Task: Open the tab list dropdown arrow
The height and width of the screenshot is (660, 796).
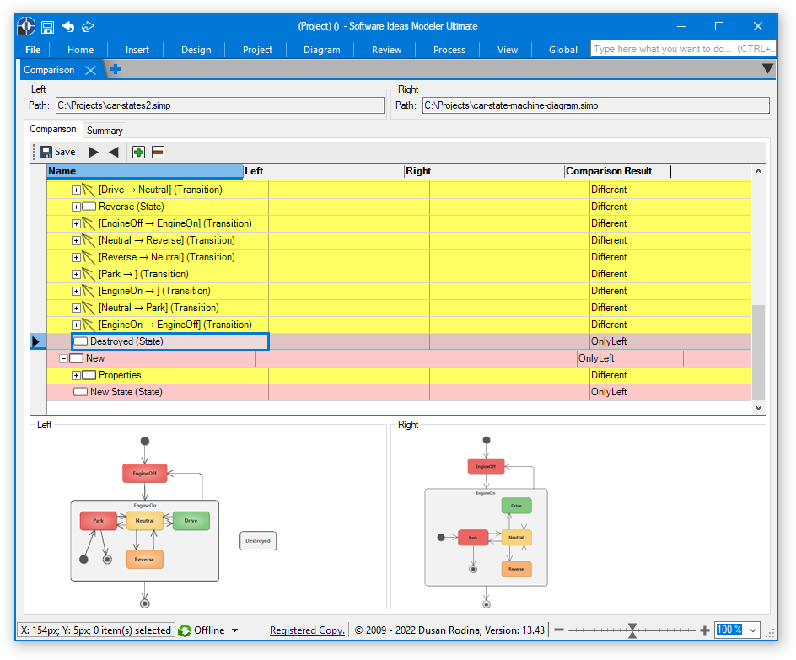Action: tap(767, 68)
